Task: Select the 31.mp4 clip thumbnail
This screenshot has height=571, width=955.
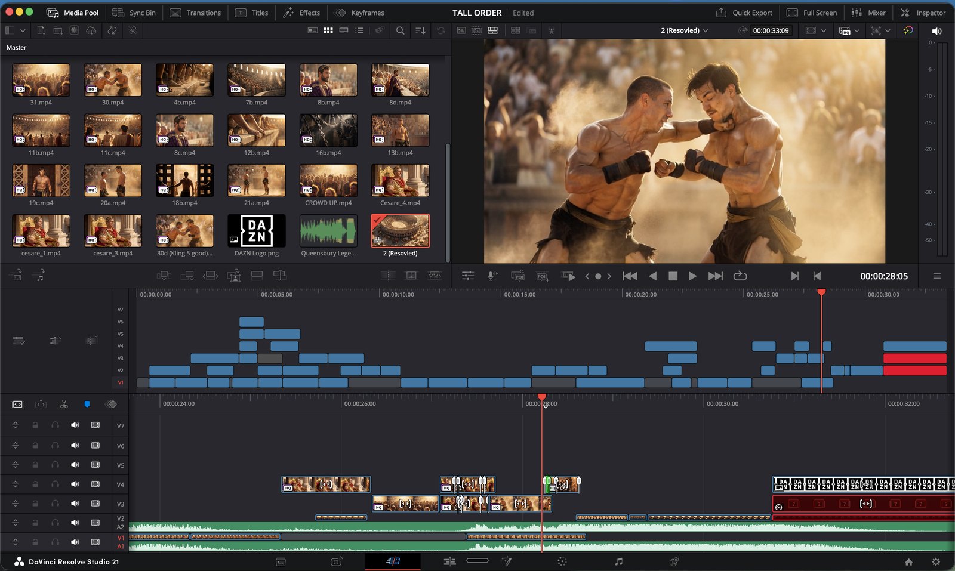Action: coord(41,80)
